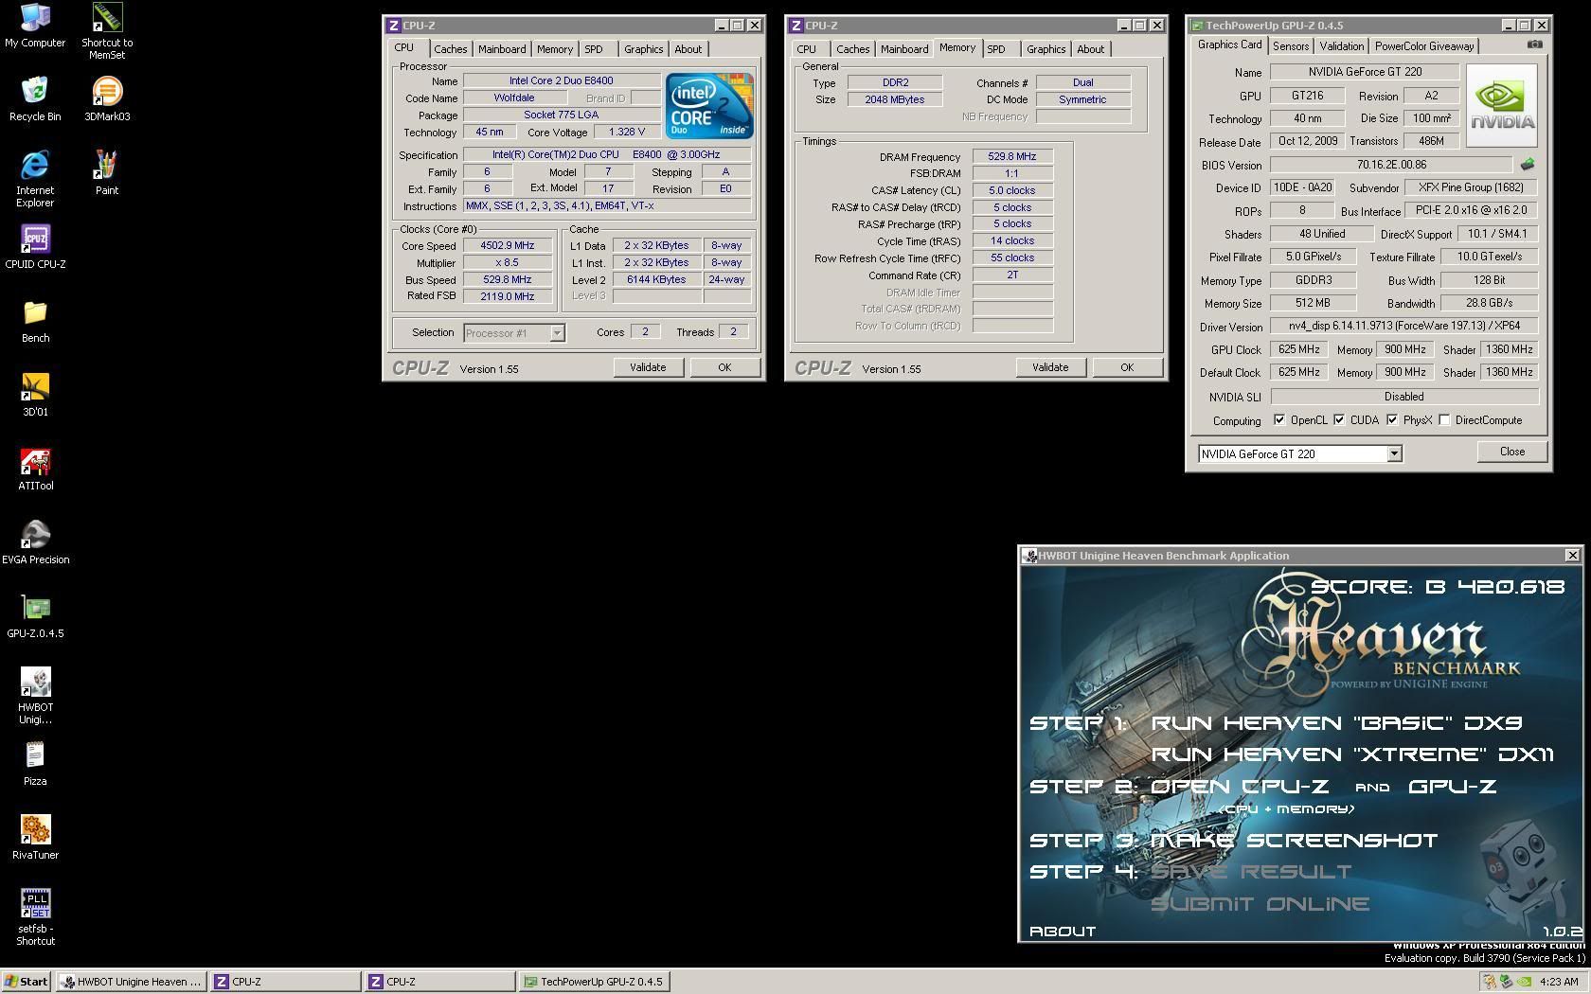
Task: Click the GPU-Z screenshot camera icon
Action: [x=1534, y=44]
